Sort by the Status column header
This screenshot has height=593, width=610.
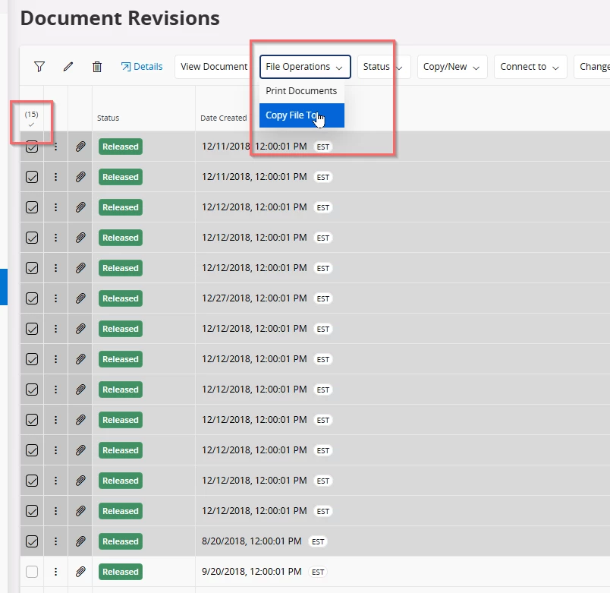pyautogui.click(x=108, y=118)
